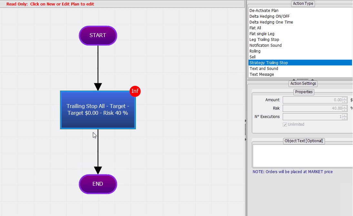Click the red Inf badge on action block
The width and height of the screenshot is (353, 216).
(135, 91)
